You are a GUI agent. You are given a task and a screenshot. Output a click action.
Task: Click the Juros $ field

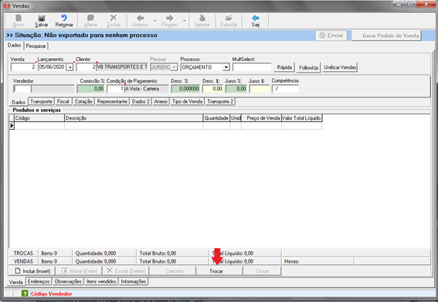[x=260, y=89]
